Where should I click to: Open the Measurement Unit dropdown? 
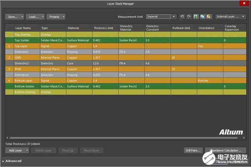coord(174,17)
